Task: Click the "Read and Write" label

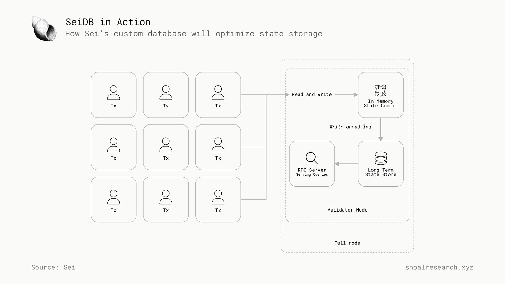Action: 312,94
